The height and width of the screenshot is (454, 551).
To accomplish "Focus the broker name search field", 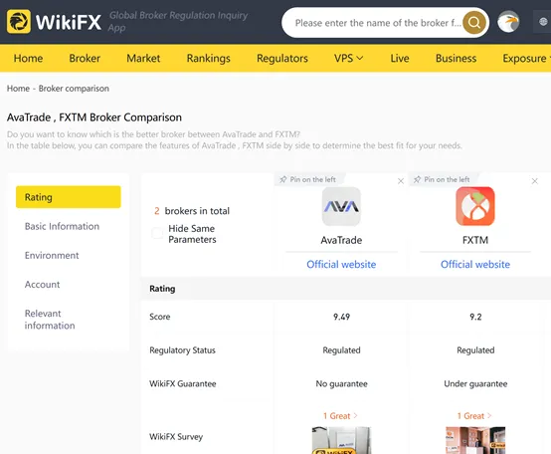I will (x=378, y=23).
